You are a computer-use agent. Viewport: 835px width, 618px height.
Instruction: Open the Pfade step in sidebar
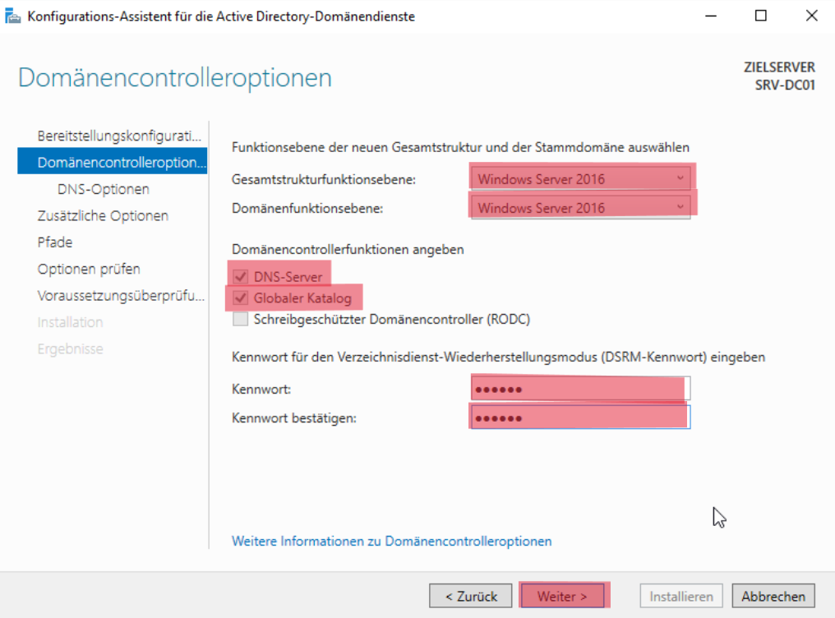[x=55, y=242]
